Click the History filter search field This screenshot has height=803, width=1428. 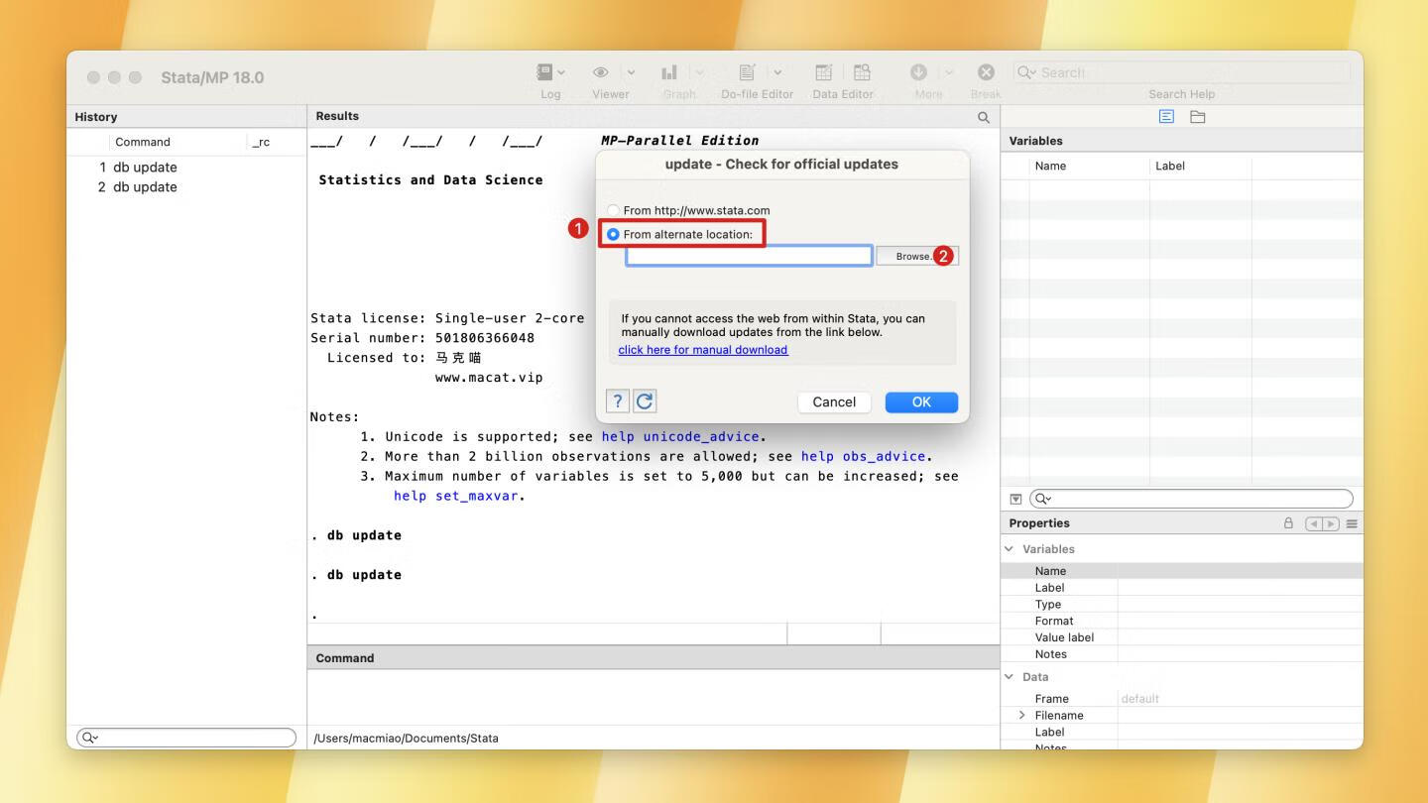[186, 738]
